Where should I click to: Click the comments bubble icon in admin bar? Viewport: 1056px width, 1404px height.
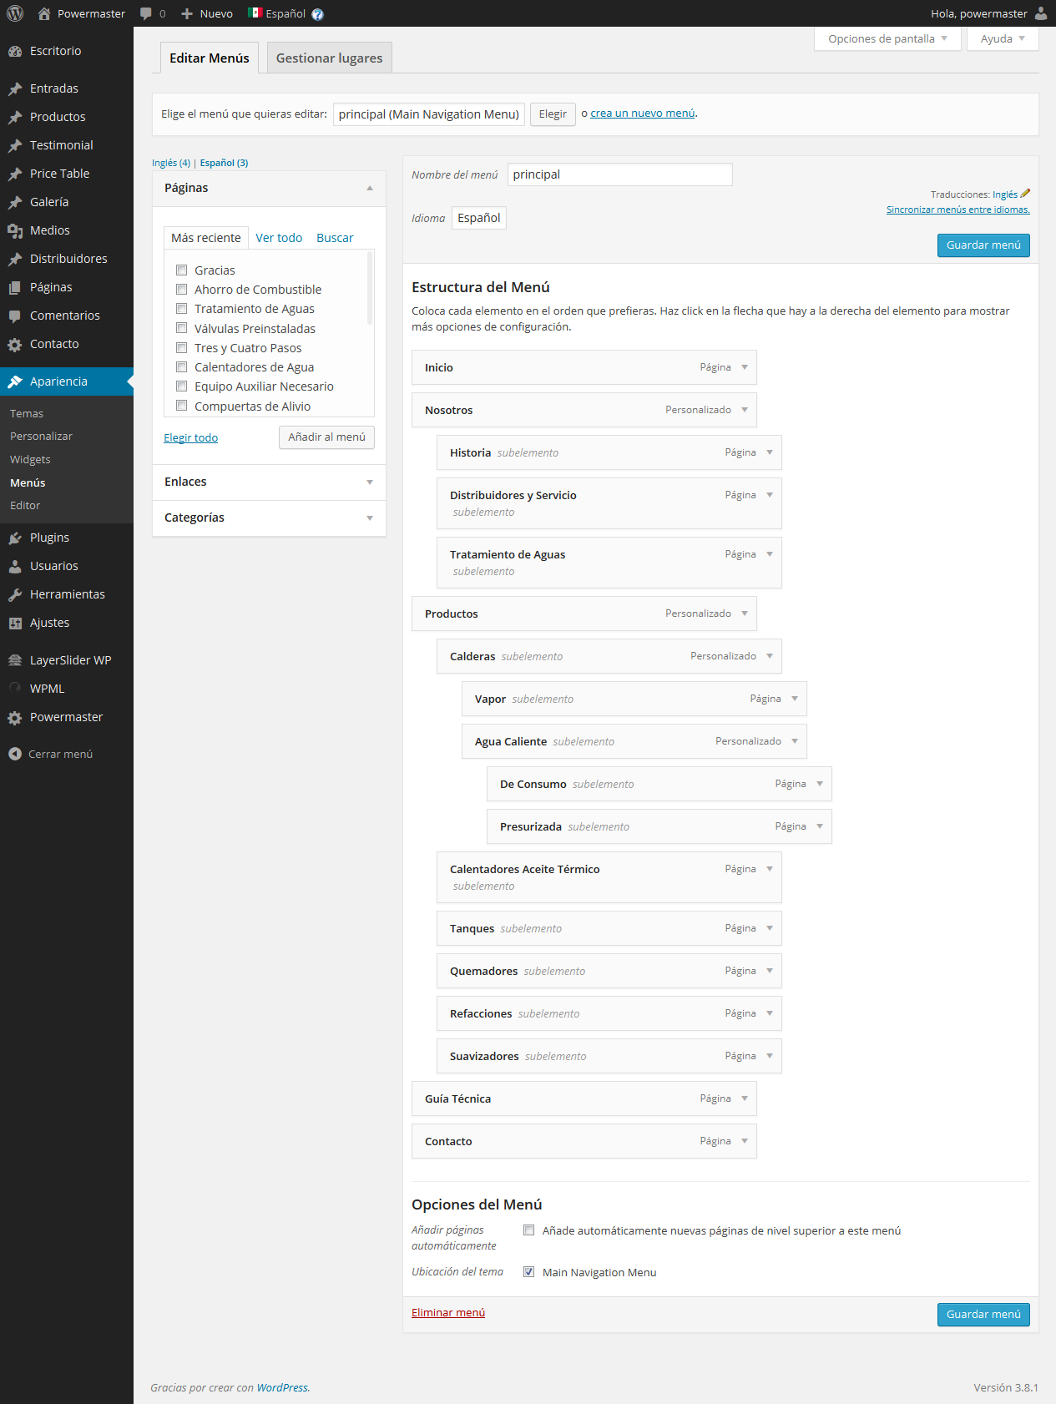(x=146, y=13)
